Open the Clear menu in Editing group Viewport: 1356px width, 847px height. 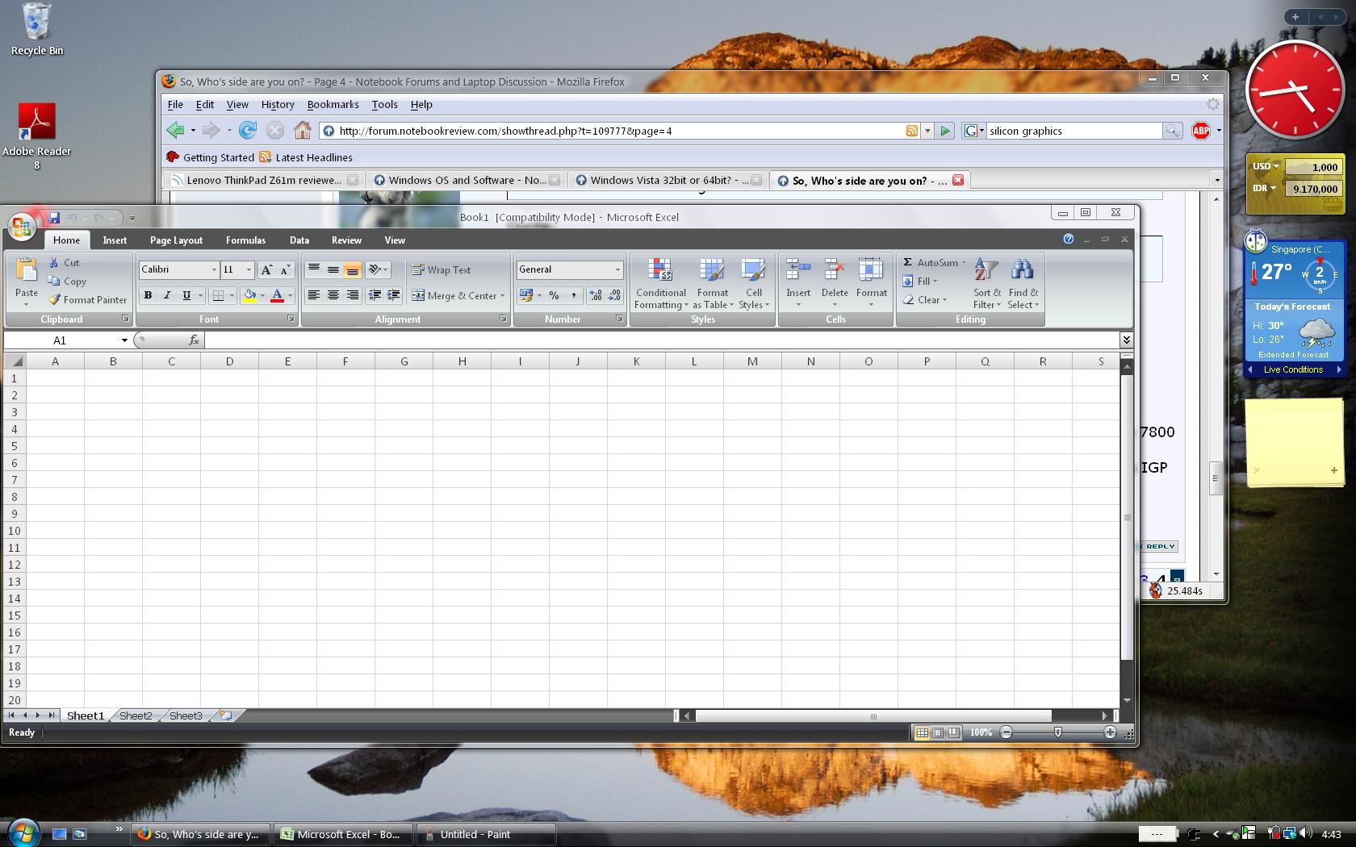pos(925,300)
